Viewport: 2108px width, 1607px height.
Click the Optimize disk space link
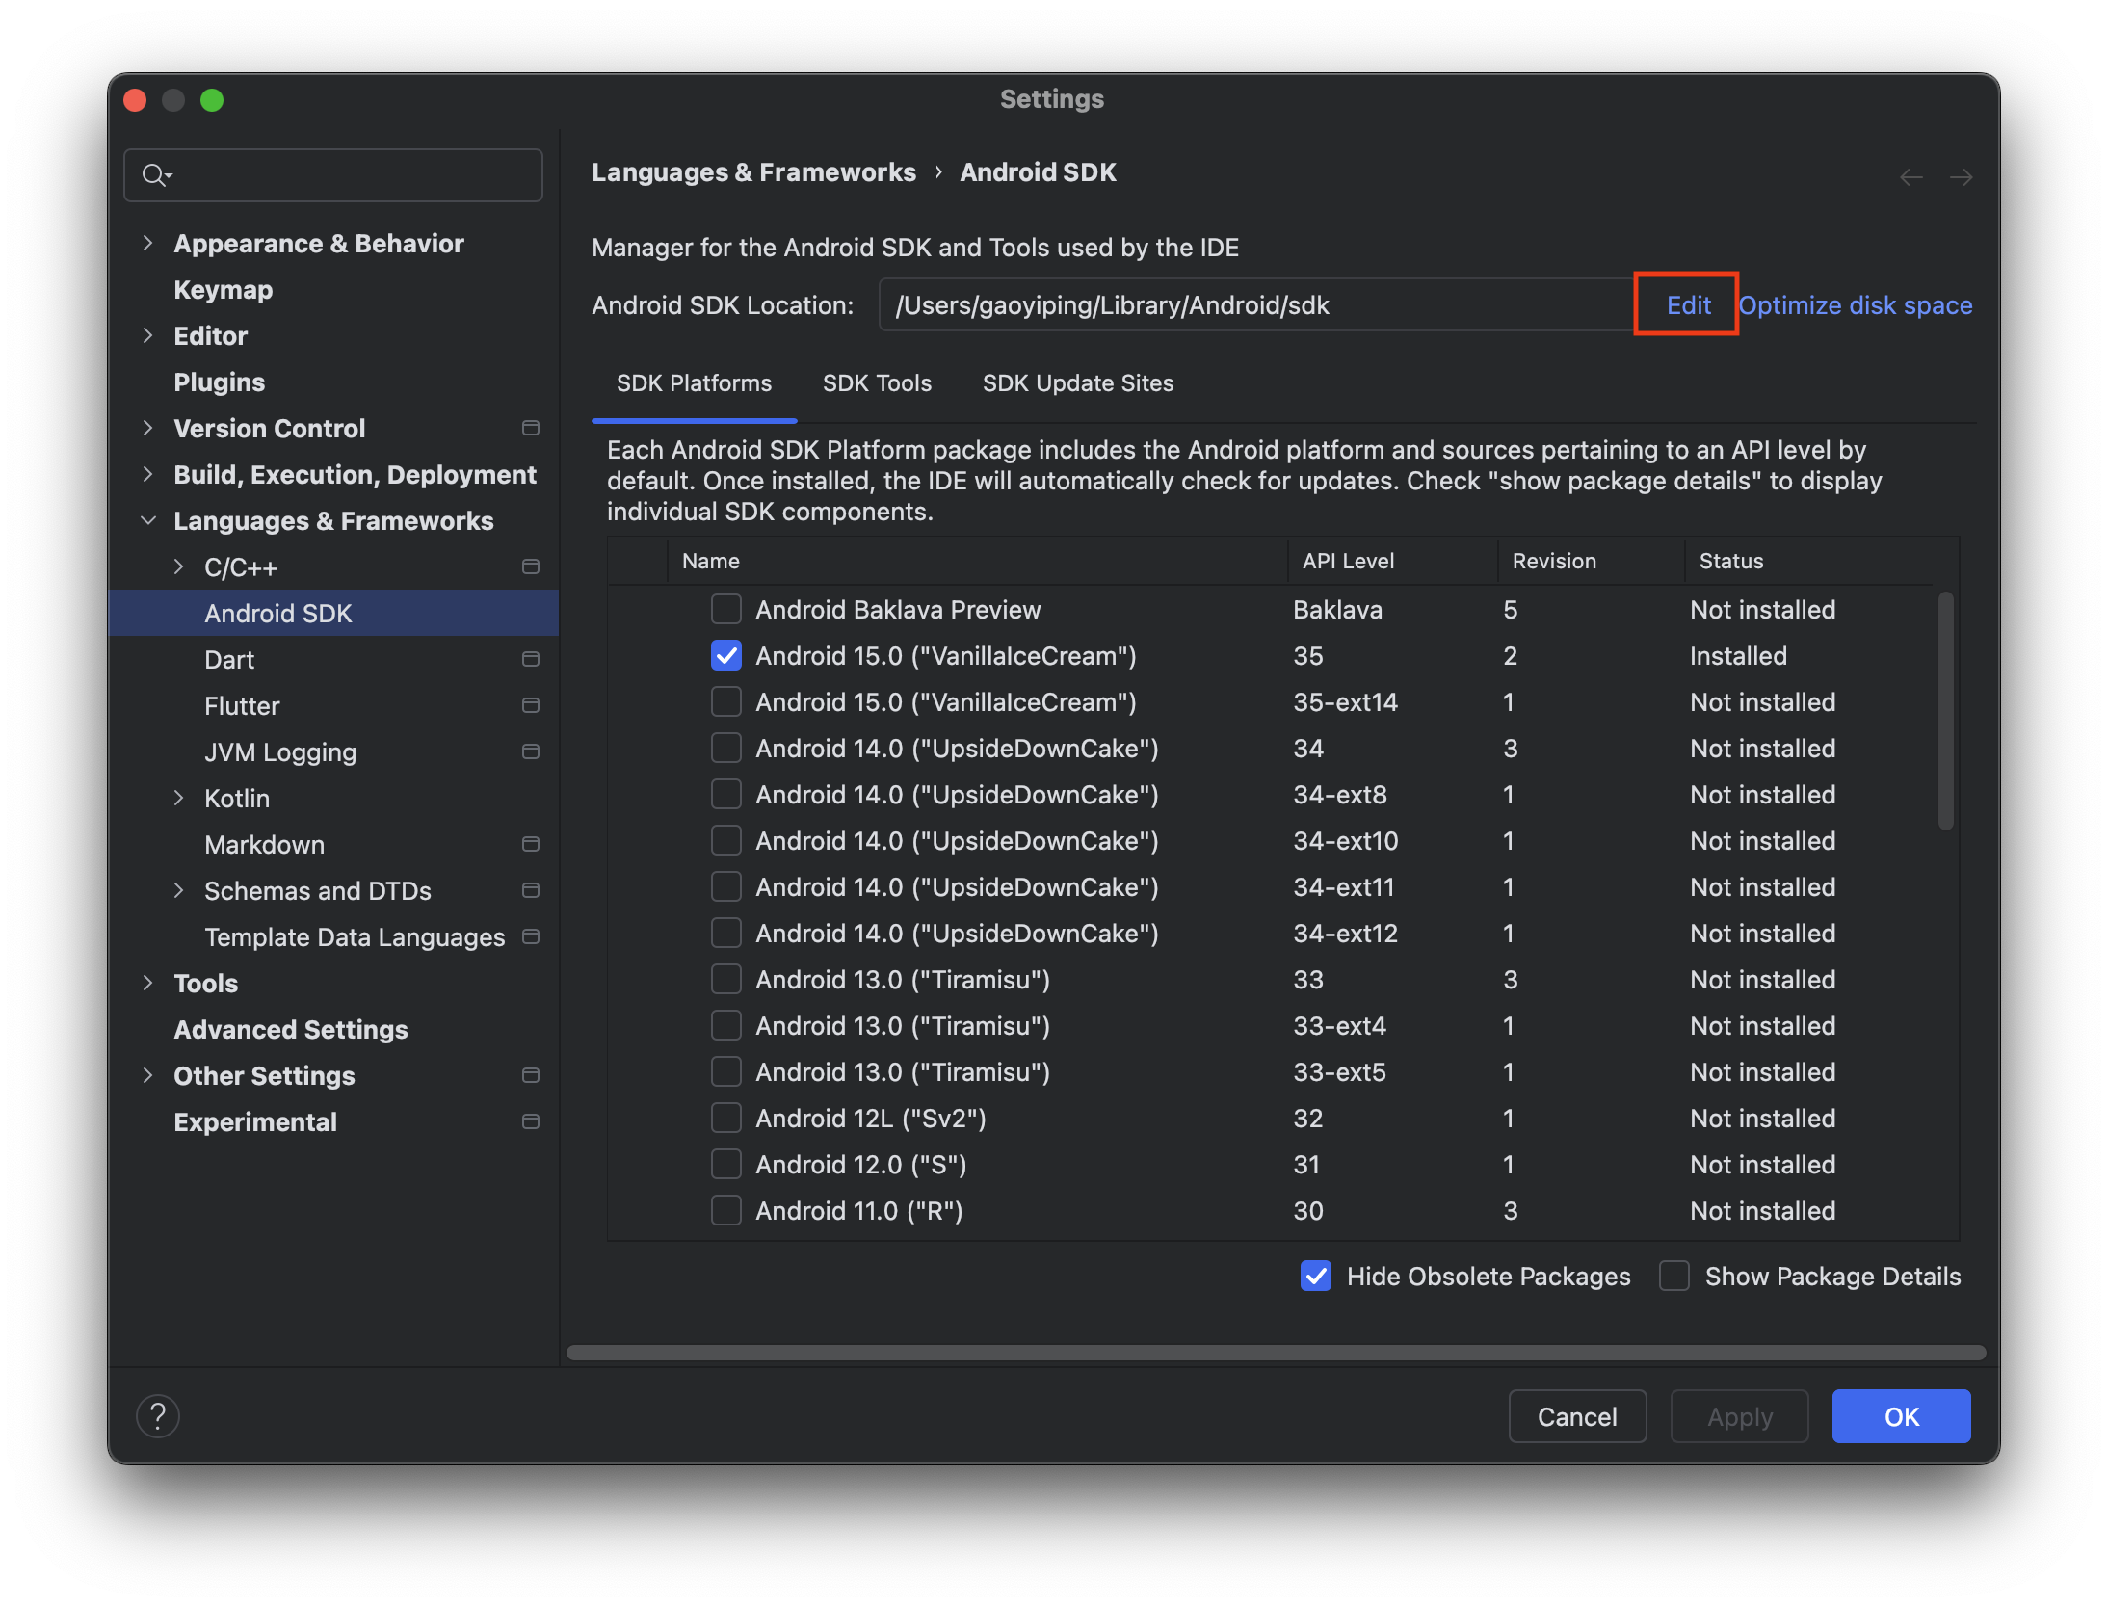click(x=1856, y=305)
